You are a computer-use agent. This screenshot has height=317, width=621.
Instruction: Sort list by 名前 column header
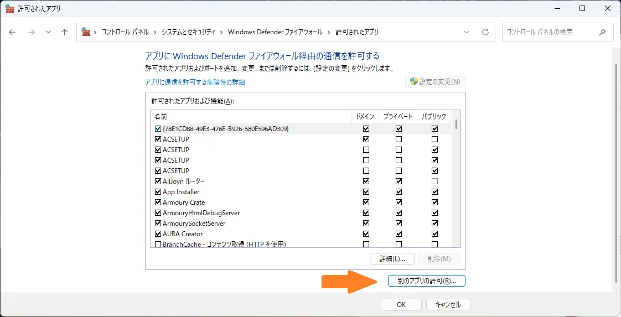click(x=251, y=116)
